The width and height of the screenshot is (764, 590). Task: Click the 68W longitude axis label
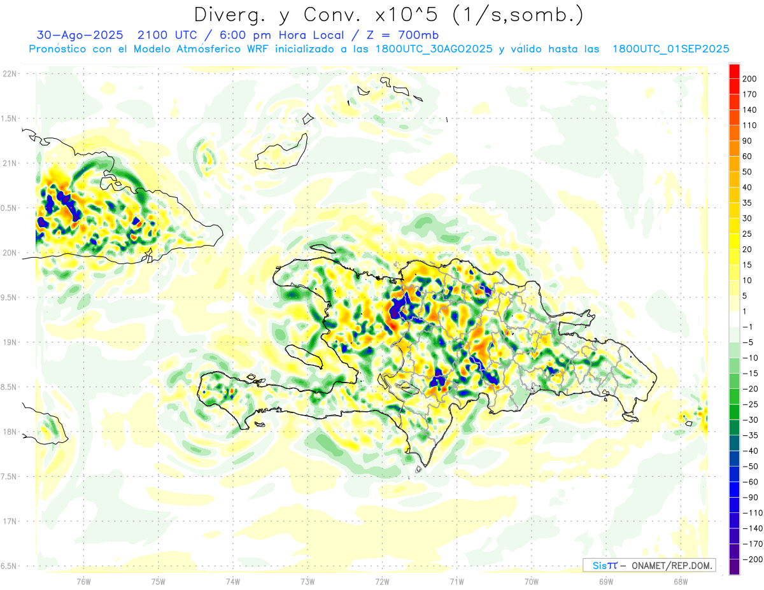point(680,582)
